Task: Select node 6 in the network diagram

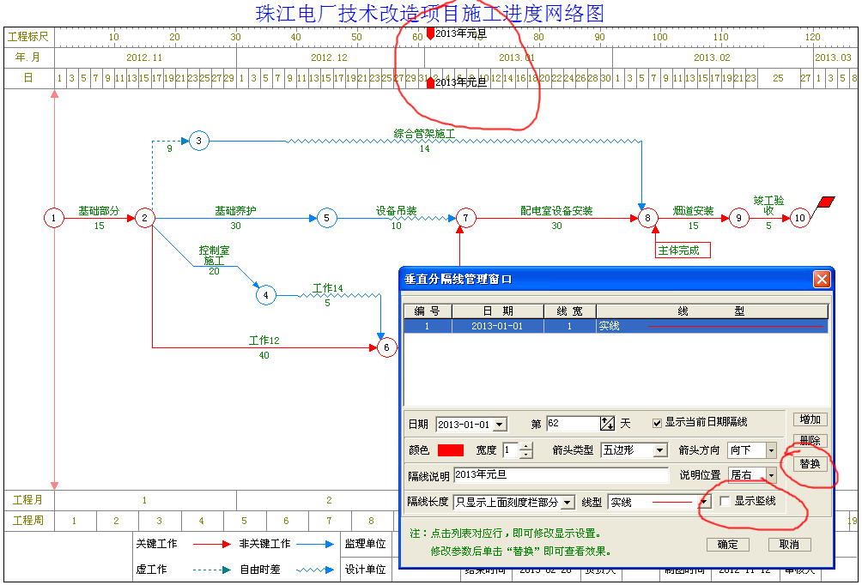Action: tap(386, 347)
